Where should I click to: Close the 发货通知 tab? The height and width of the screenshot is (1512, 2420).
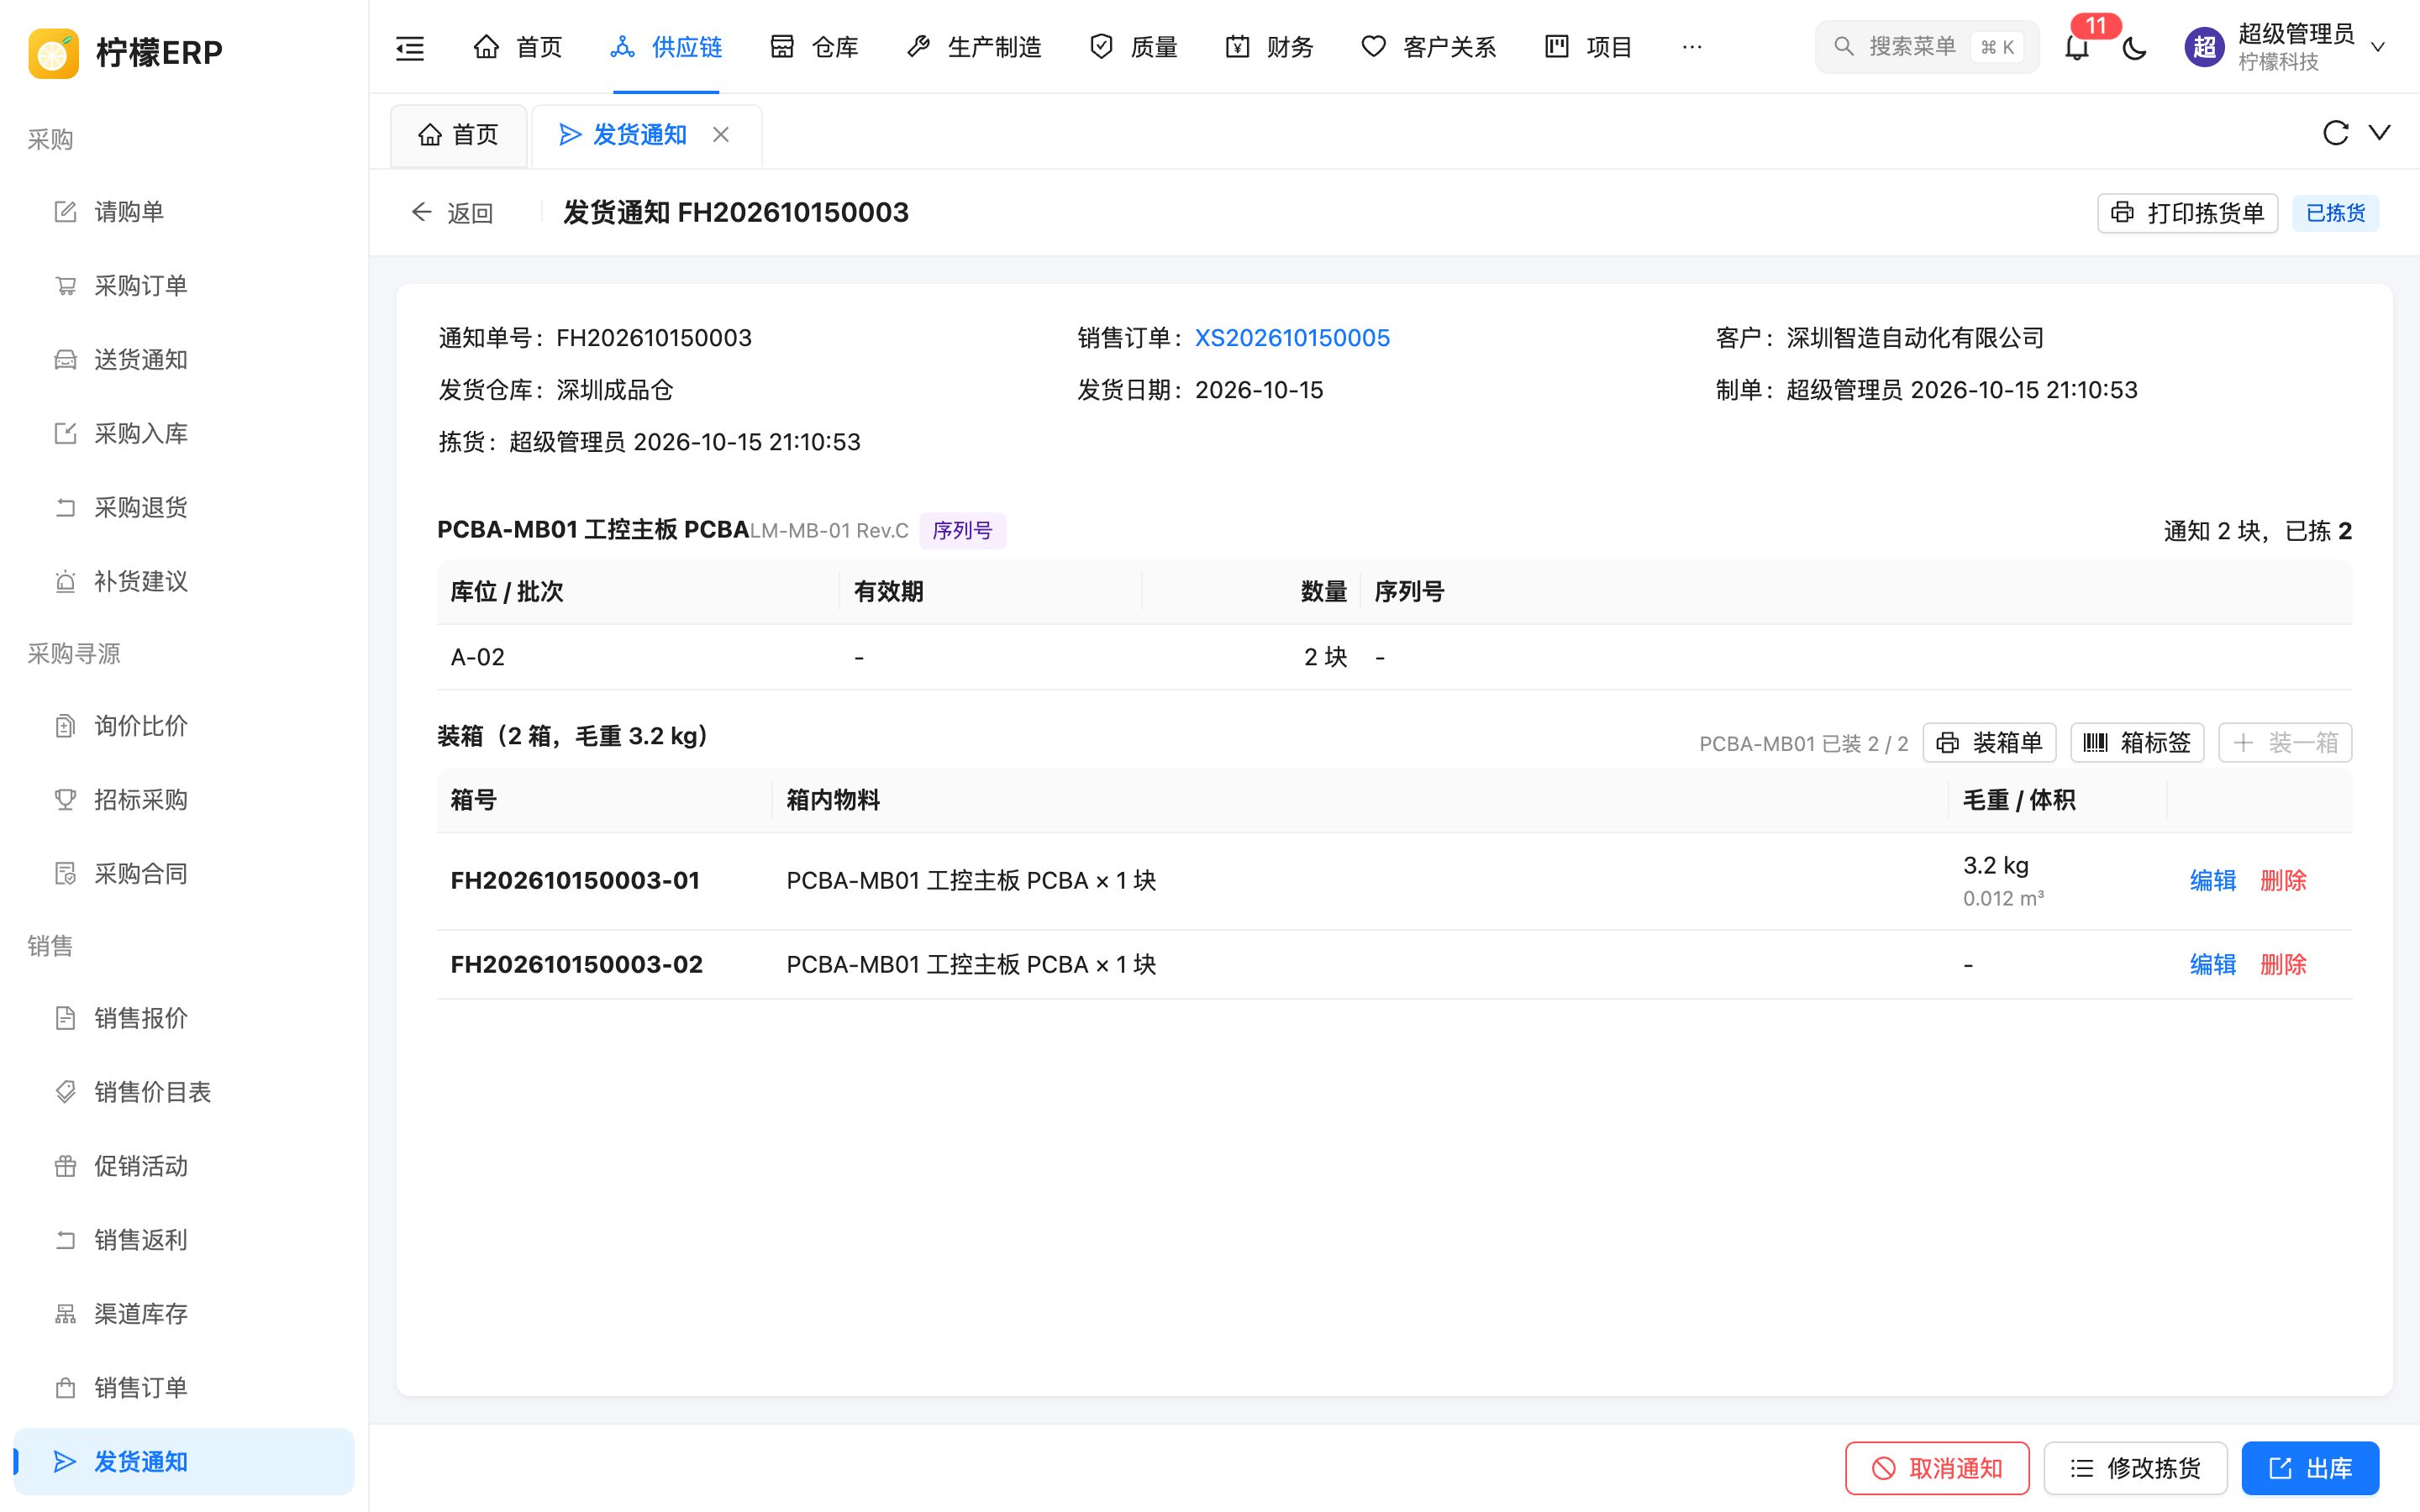click(x=721, y=134)
